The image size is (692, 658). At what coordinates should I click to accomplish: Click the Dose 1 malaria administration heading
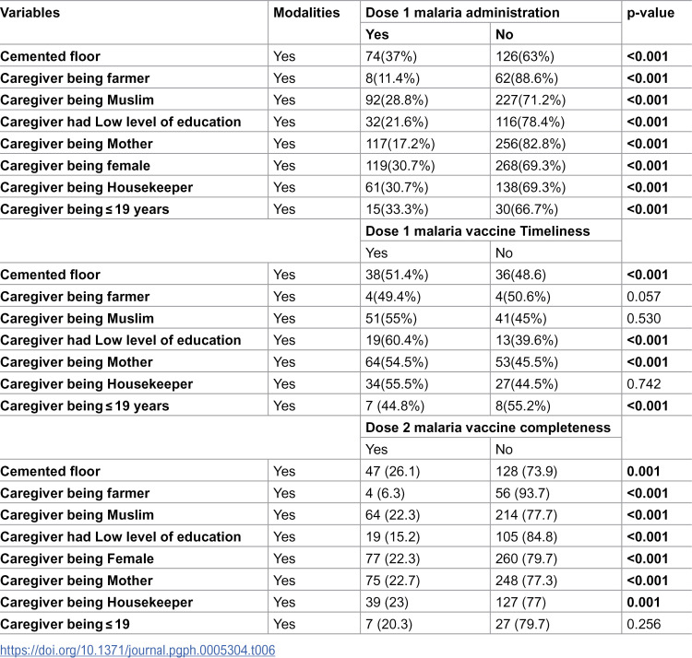[462, 13]
